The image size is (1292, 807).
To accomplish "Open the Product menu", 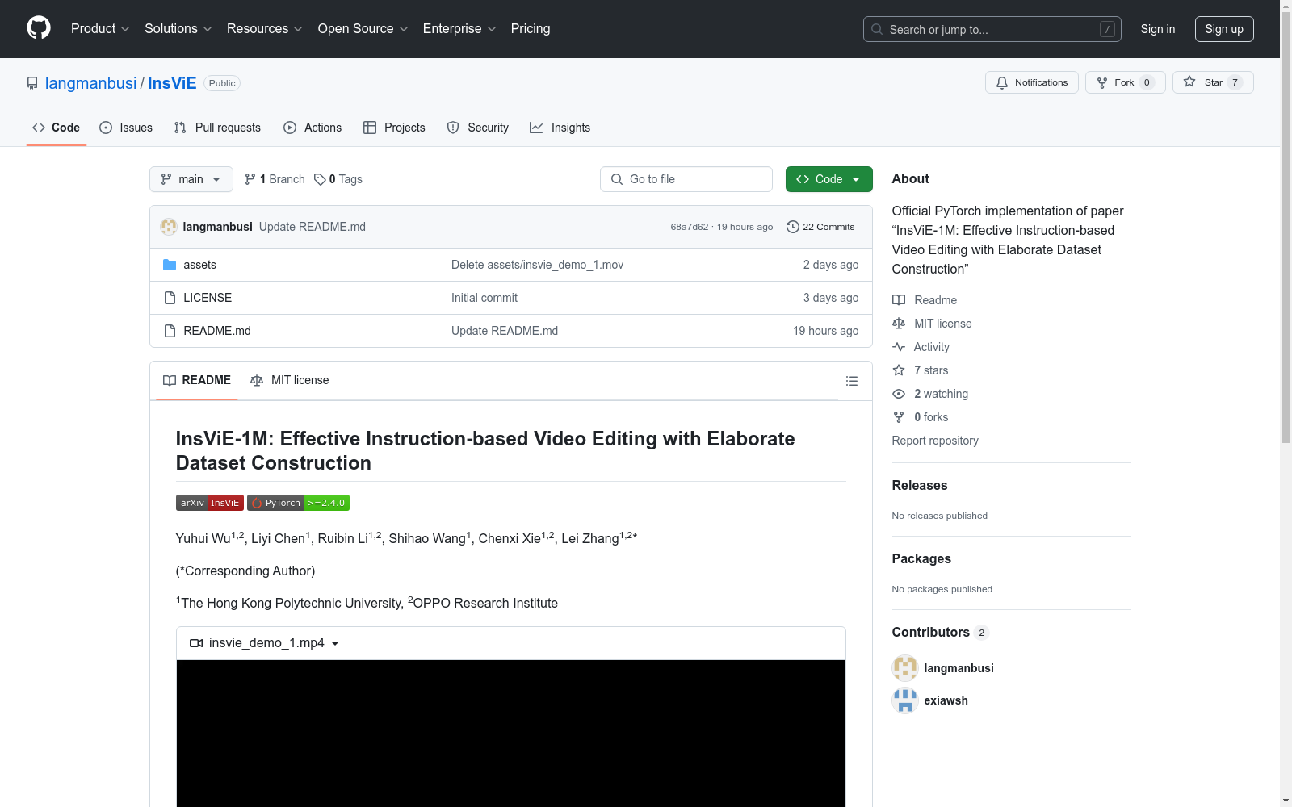I will coord(100,29).
